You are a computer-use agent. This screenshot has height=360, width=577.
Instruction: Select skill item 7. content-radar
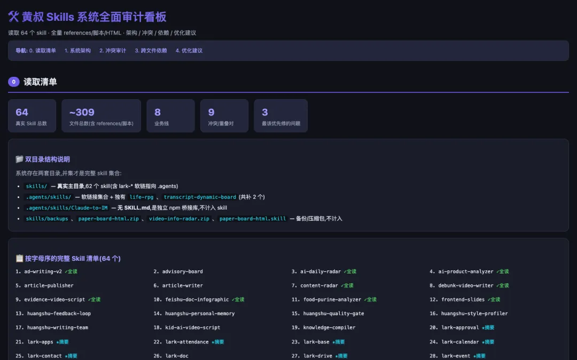pyautogui.click(x=322, y=285)
